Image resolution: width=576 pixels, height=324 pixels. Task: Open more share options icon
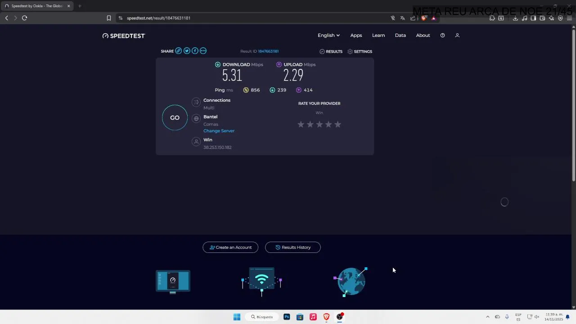pos(203,51)
